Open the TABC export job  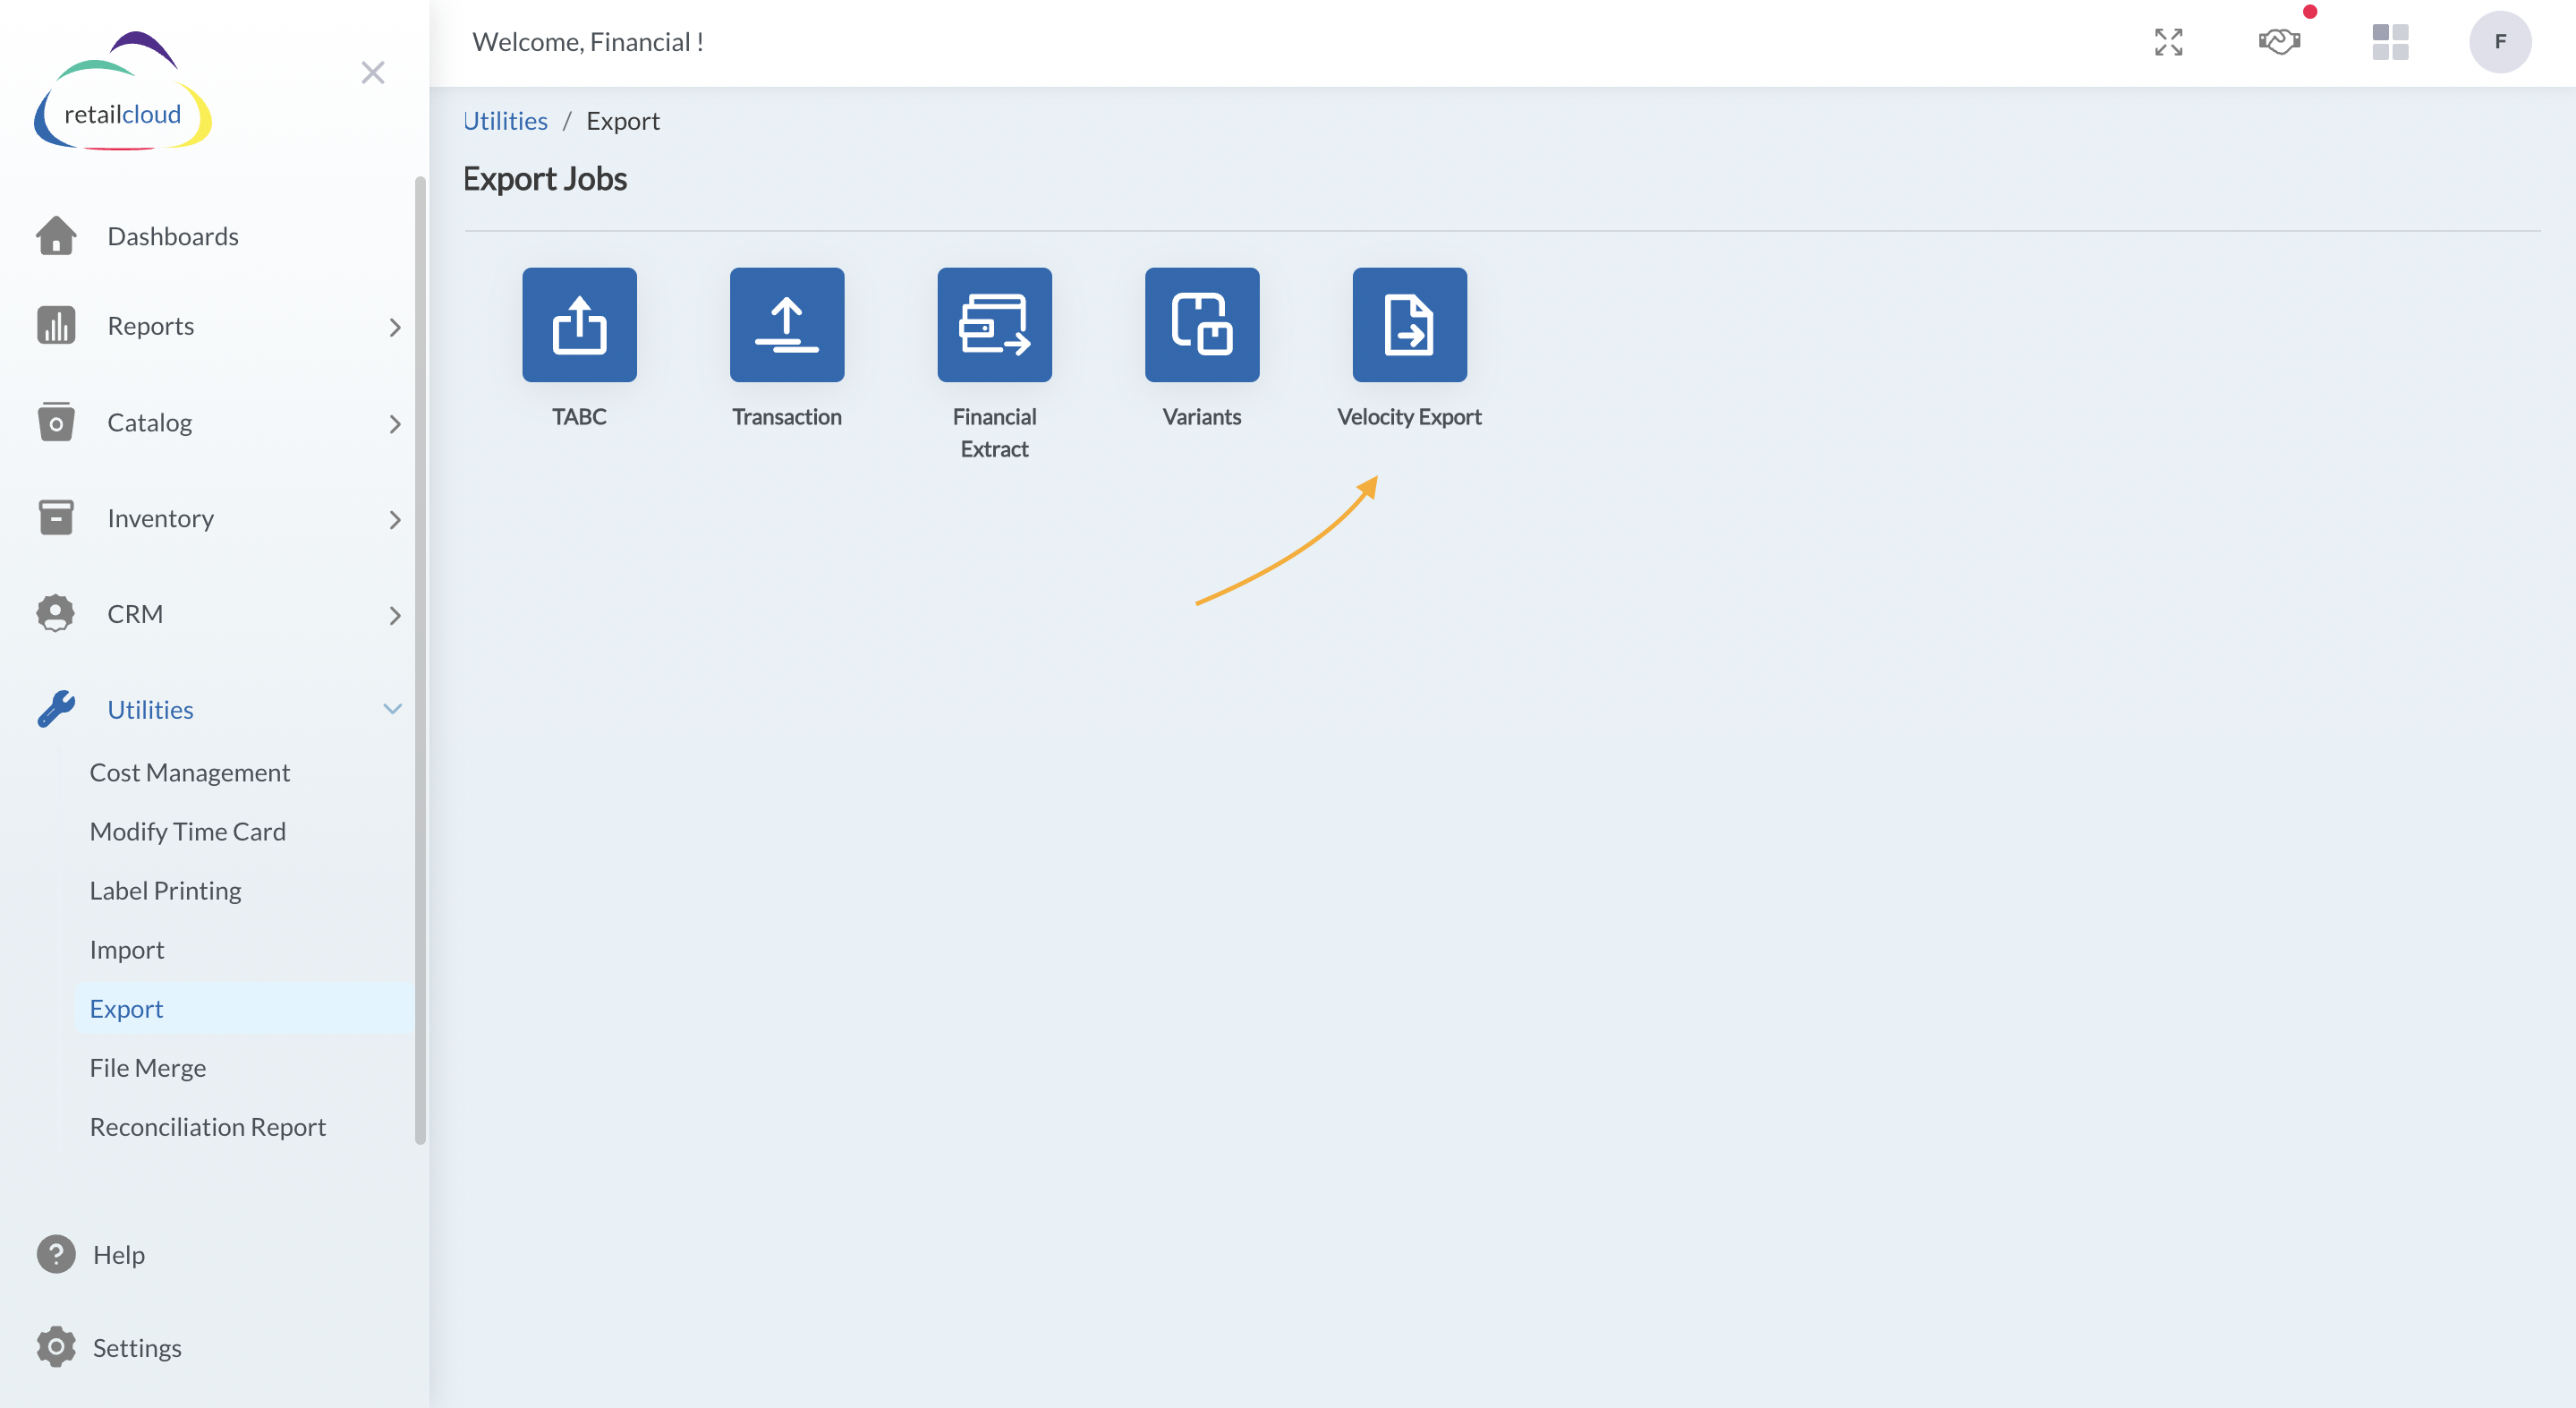pyautogui.click(x=579, y=324)
